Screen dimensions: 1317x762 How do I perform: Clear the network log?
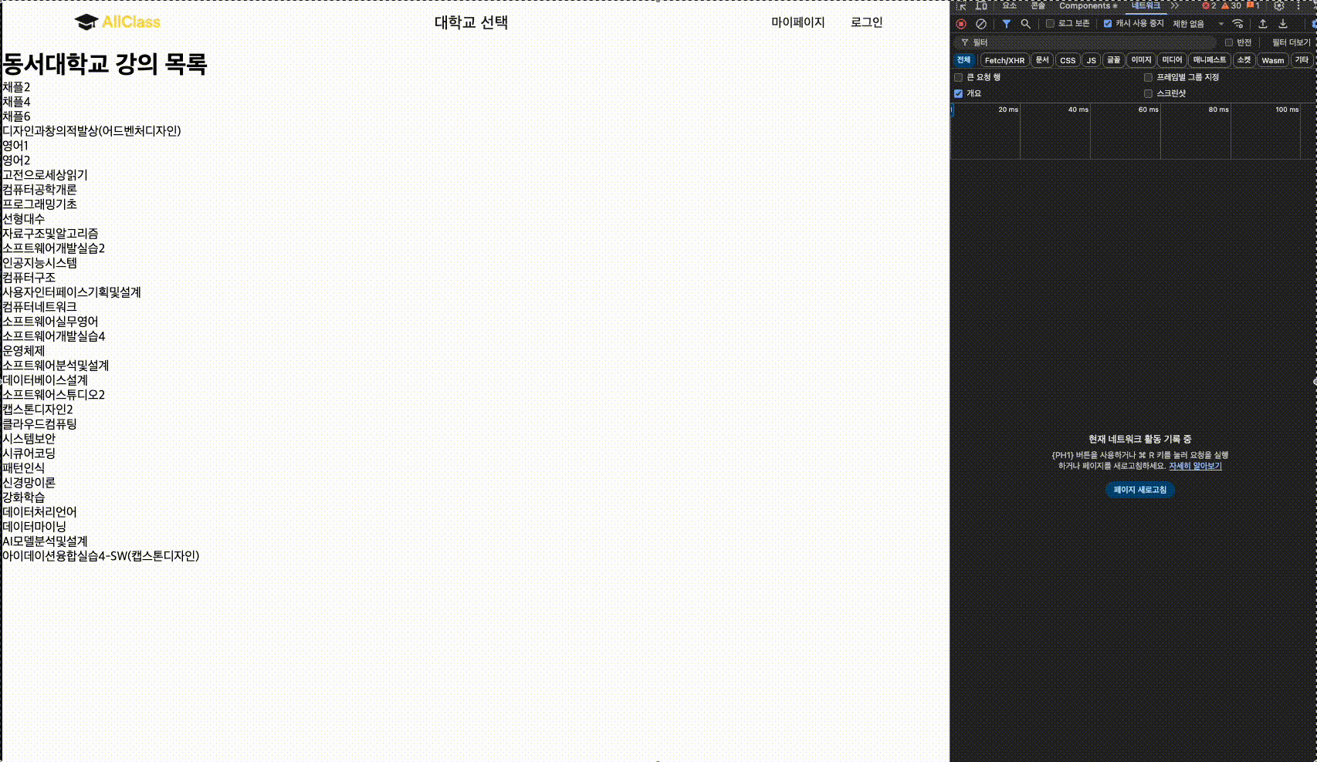(x=980, y=24)
